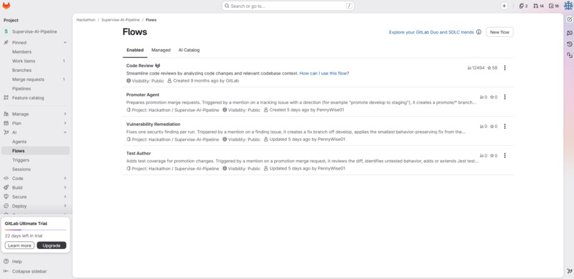Click the plus create-new icon
The height and width of the screenshot is (279, 574).
click(x=504, y=6)
